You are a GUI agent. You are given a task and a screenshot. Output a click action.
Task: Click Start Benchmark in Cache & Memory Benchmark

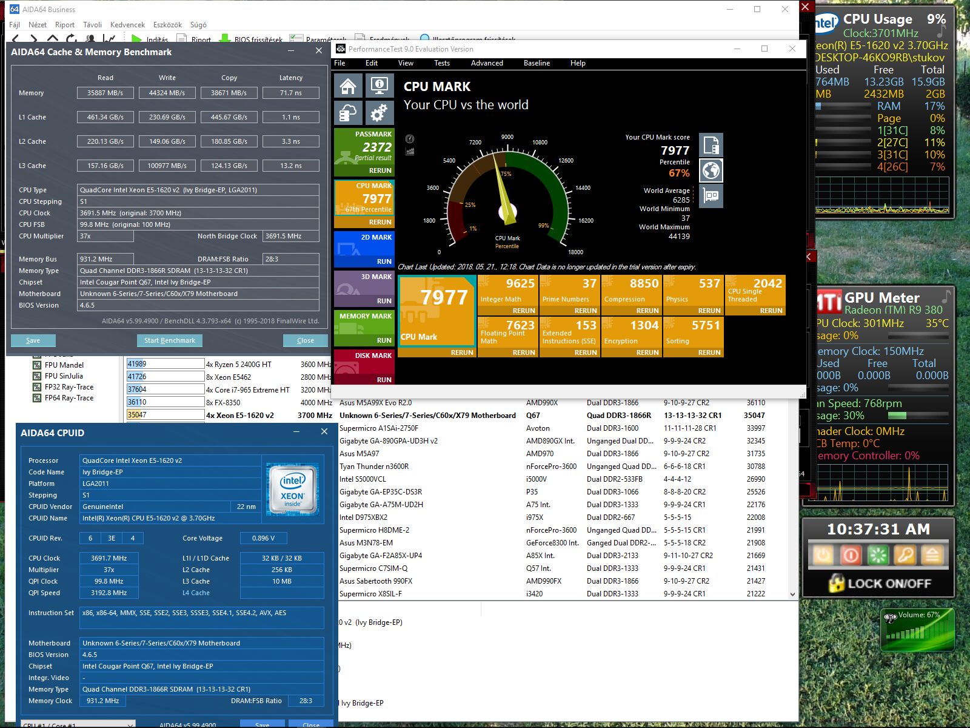(x=170, y=340)
